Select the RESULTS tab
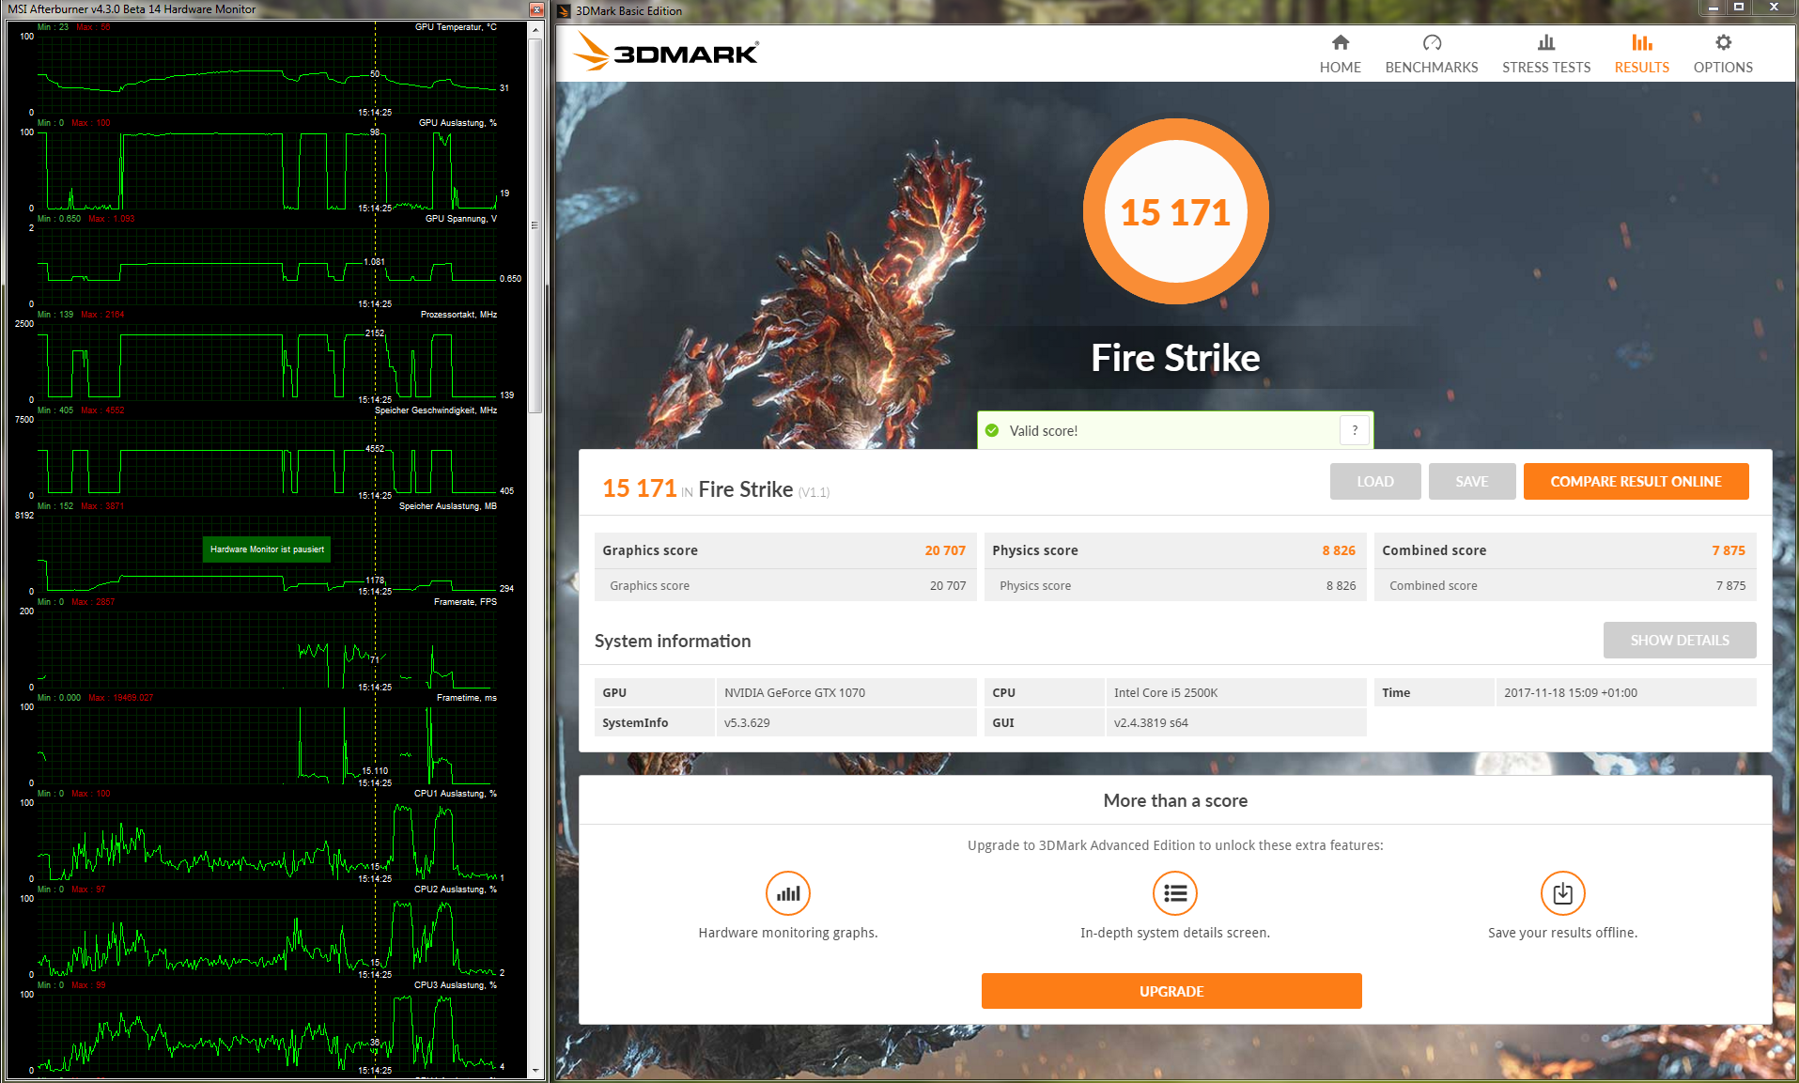The height and width of the screenshot is (1083, 1799). tap(1641, 54)
